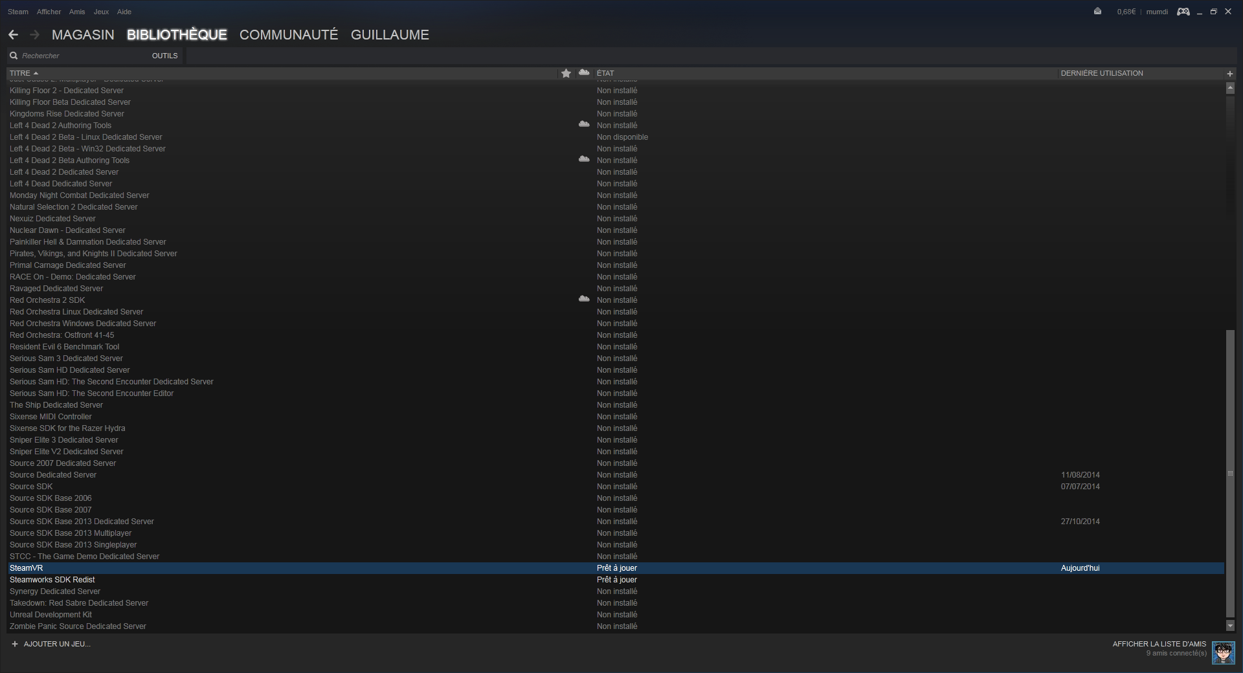Click cloud icon for Red Orchestra 2 SDK
This screenshot has height=673, width=1243.
pyautogui.click(x=584, y=299)
